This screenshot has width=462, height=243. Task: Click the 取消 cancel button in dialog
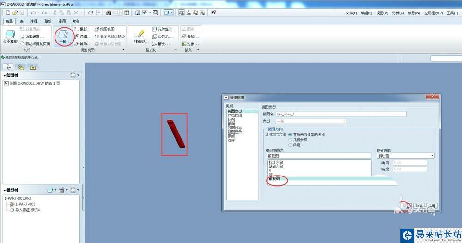click(419, 206)
